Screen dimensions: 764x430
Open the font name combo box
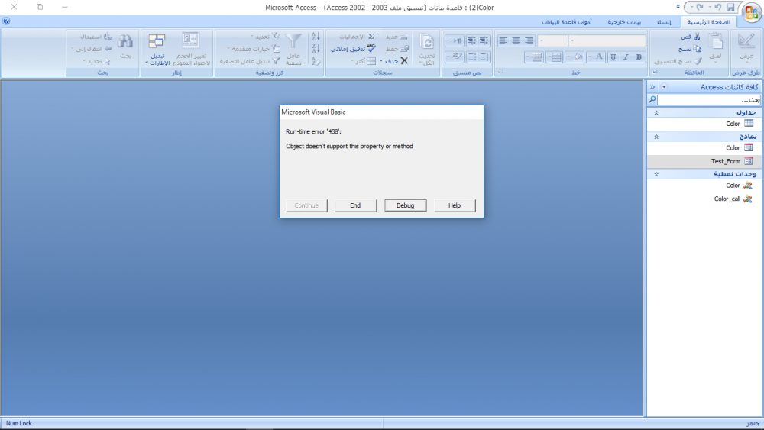[x=607, y=41]
